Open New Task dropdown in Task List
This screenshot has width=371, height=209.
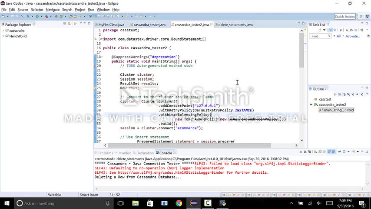tap(325, 30)
